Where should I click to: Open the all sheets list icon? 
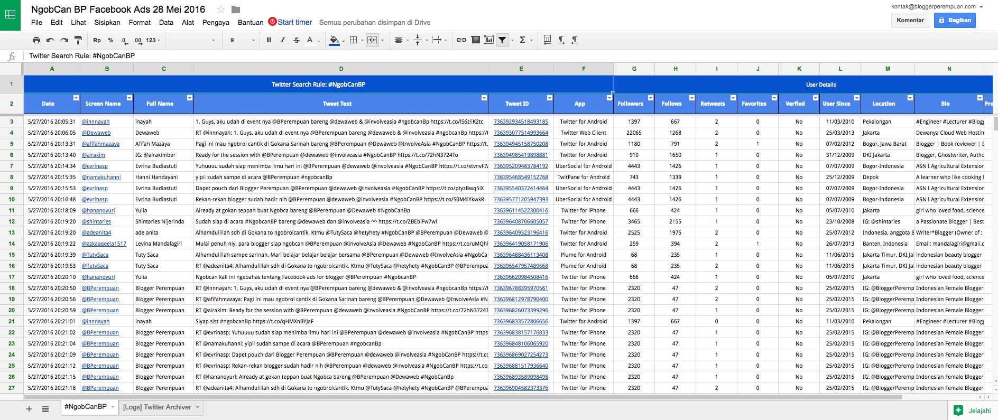45,408
